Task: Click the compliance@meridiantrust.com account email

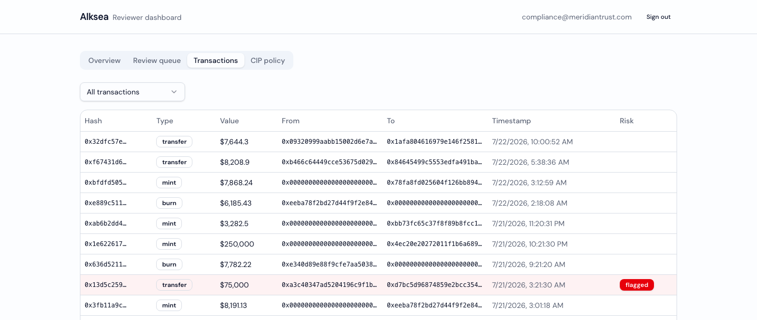Action: pyautogui.click(x=577, y=17)
